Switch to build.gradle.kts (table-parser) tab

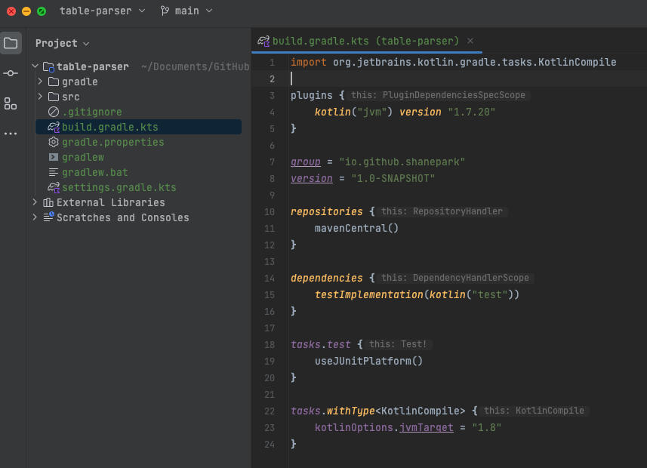(365, 41)
